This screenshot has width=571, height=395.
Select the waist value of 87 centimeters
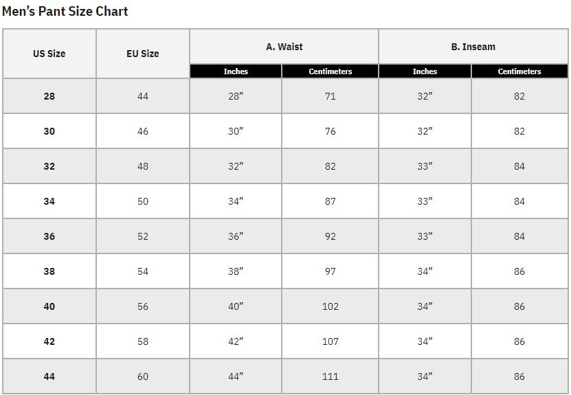pyautogui.click(x=331, y=201)
